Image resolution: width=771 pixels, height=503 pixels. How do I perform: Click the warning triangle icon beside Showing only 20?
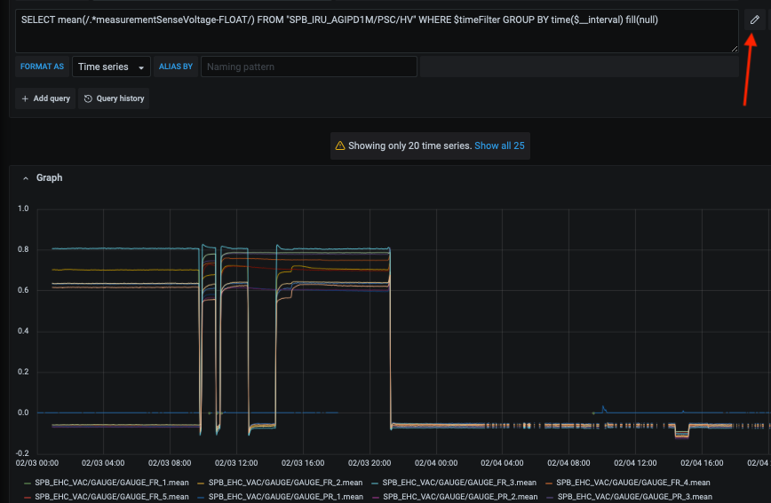pyautogui.click(x=340, y=145)
